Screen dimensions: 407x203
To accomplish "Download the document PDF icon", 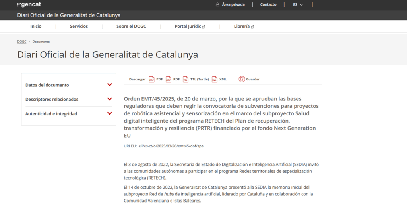I will [151, 79].
